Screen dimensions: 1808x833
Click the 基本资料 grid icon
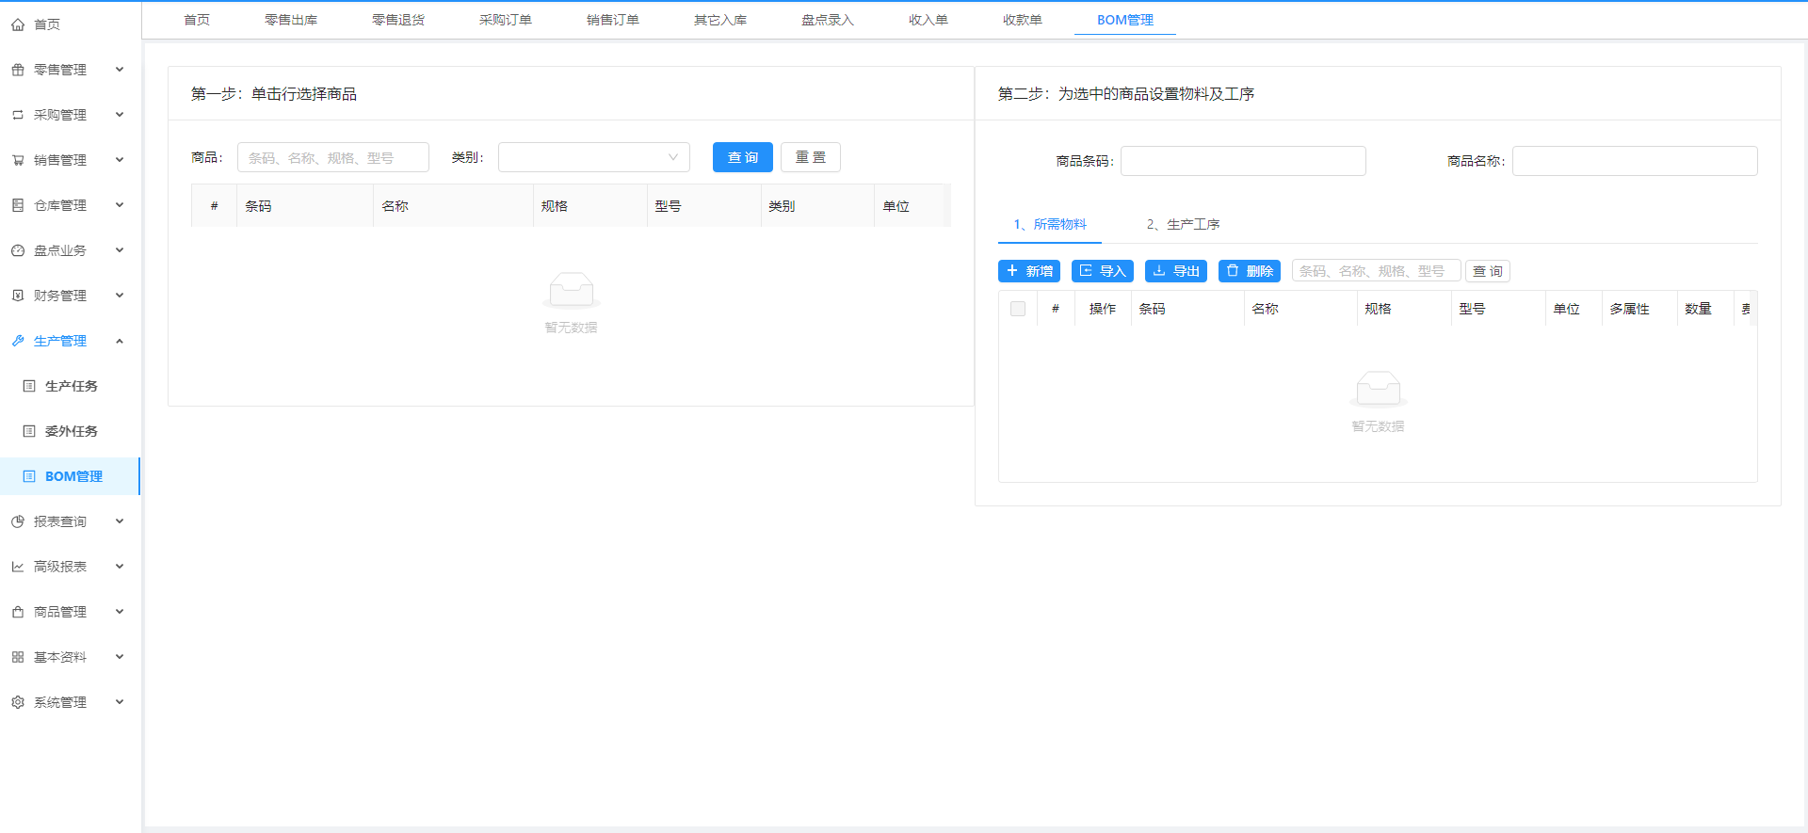(18, 657)
